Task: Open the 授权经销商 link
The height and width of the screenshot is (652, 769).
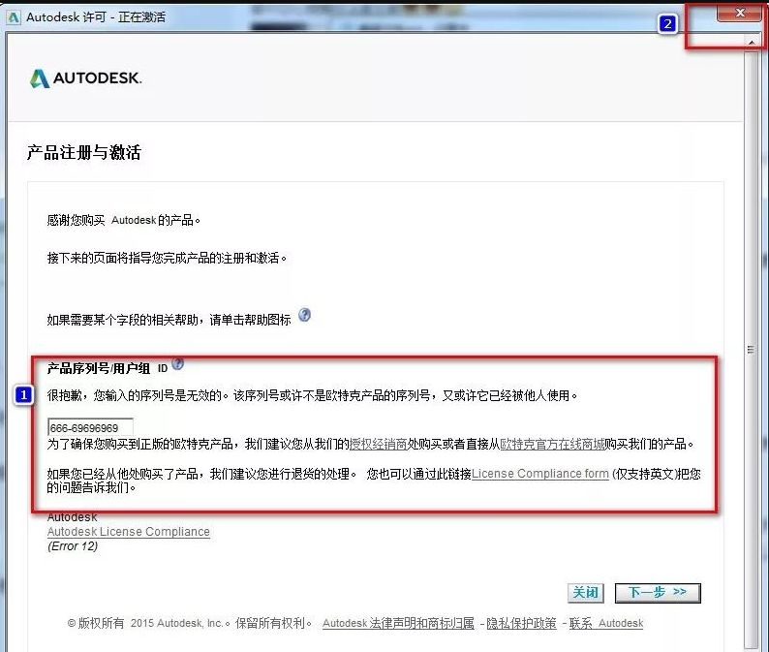Action: pos(378,445)
